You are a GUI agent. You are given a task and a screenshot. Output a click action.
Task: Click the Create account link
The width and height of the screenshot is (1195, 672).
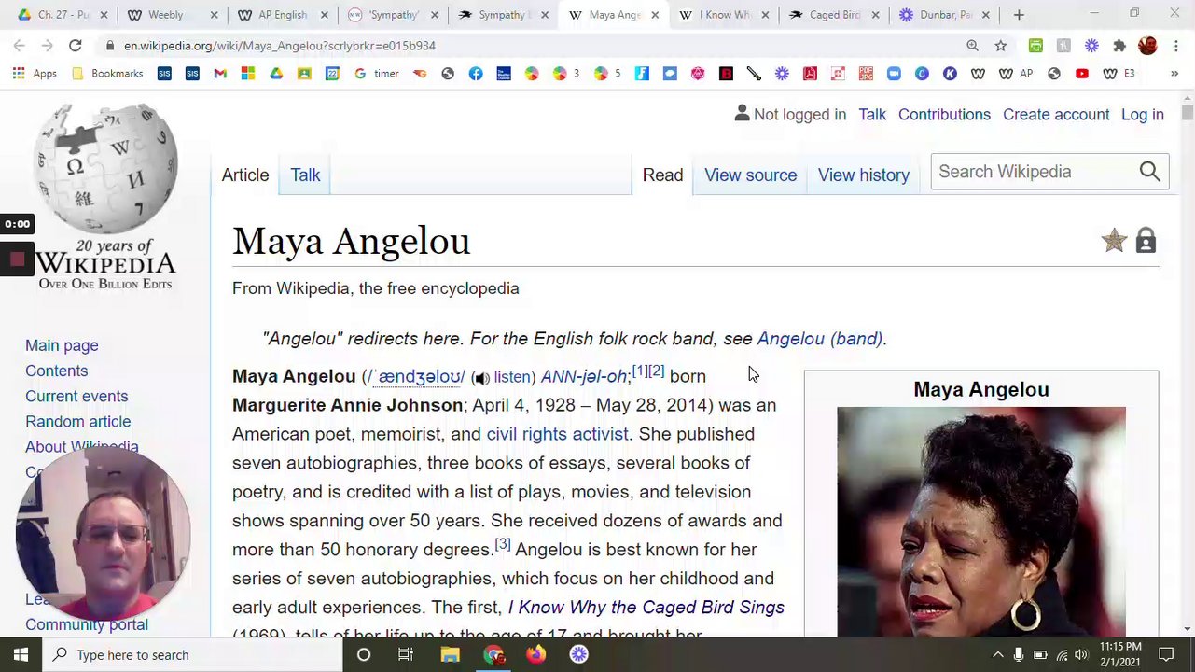tap(1056, 115)
